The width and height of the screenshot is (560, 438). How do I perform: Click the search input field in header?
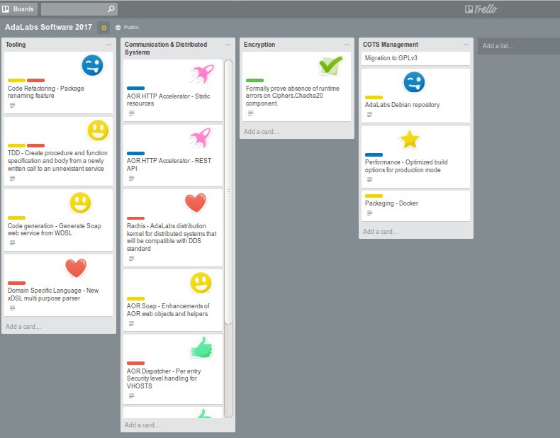79,9
